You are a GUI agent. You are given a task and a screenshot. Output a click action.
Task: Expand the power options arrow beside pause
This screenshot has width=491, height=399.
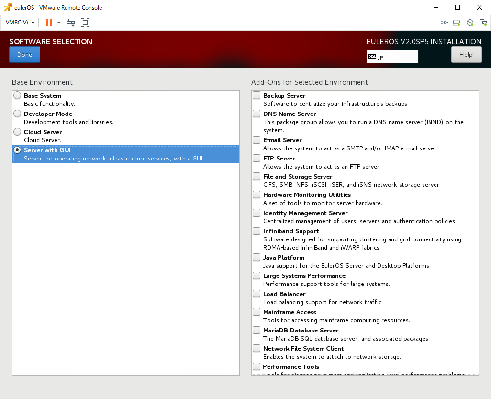(59, 23)
